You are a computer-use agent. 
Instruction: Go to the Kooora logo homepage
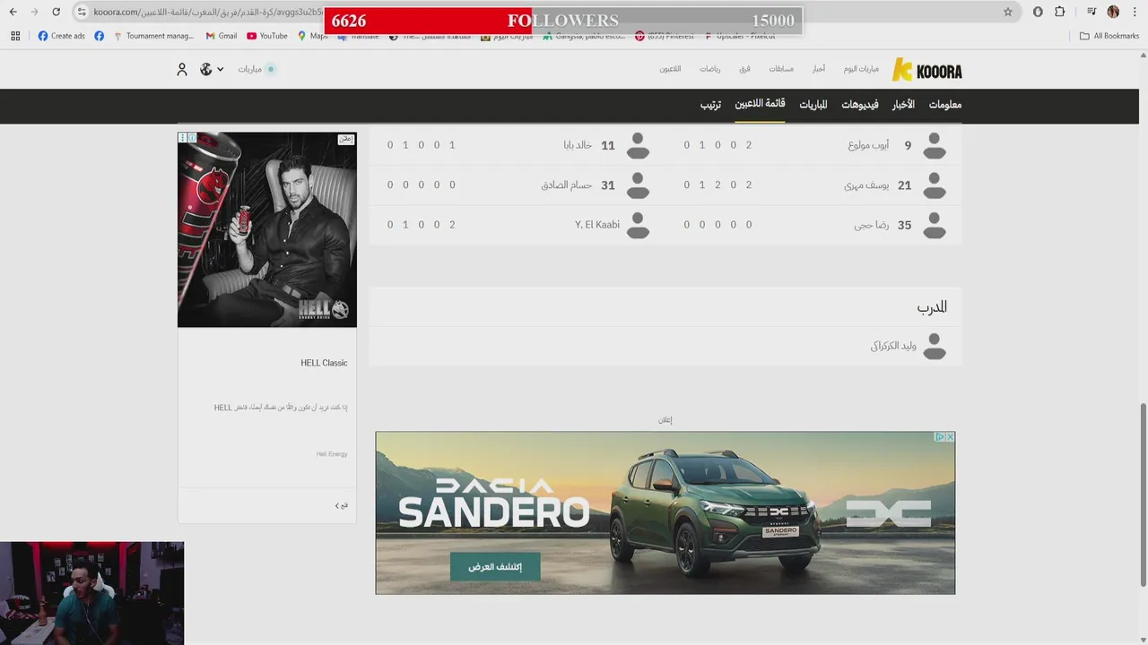pos(927,70)
